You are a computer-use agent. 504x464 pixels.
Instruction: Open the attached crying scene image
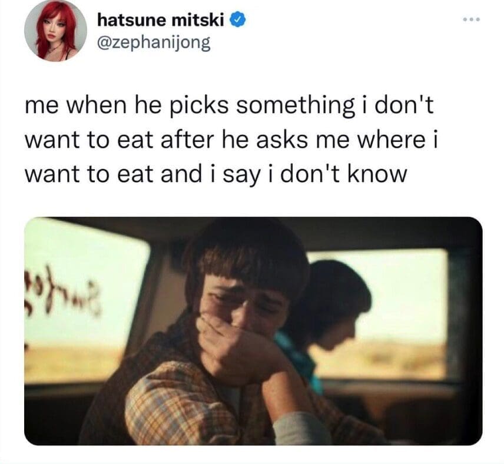click(x=253, y=331)
